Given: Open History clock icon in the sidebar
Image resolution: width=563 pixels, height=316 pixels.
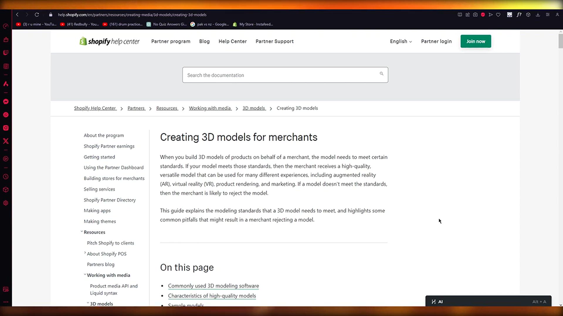Looking at the screenshot, I should 6,177.
